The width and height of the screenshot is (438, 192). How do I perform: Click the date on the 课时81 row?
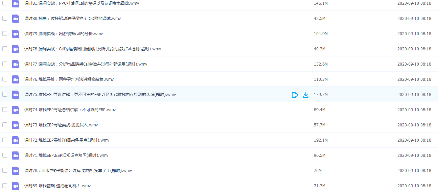(x=414, y=3)
